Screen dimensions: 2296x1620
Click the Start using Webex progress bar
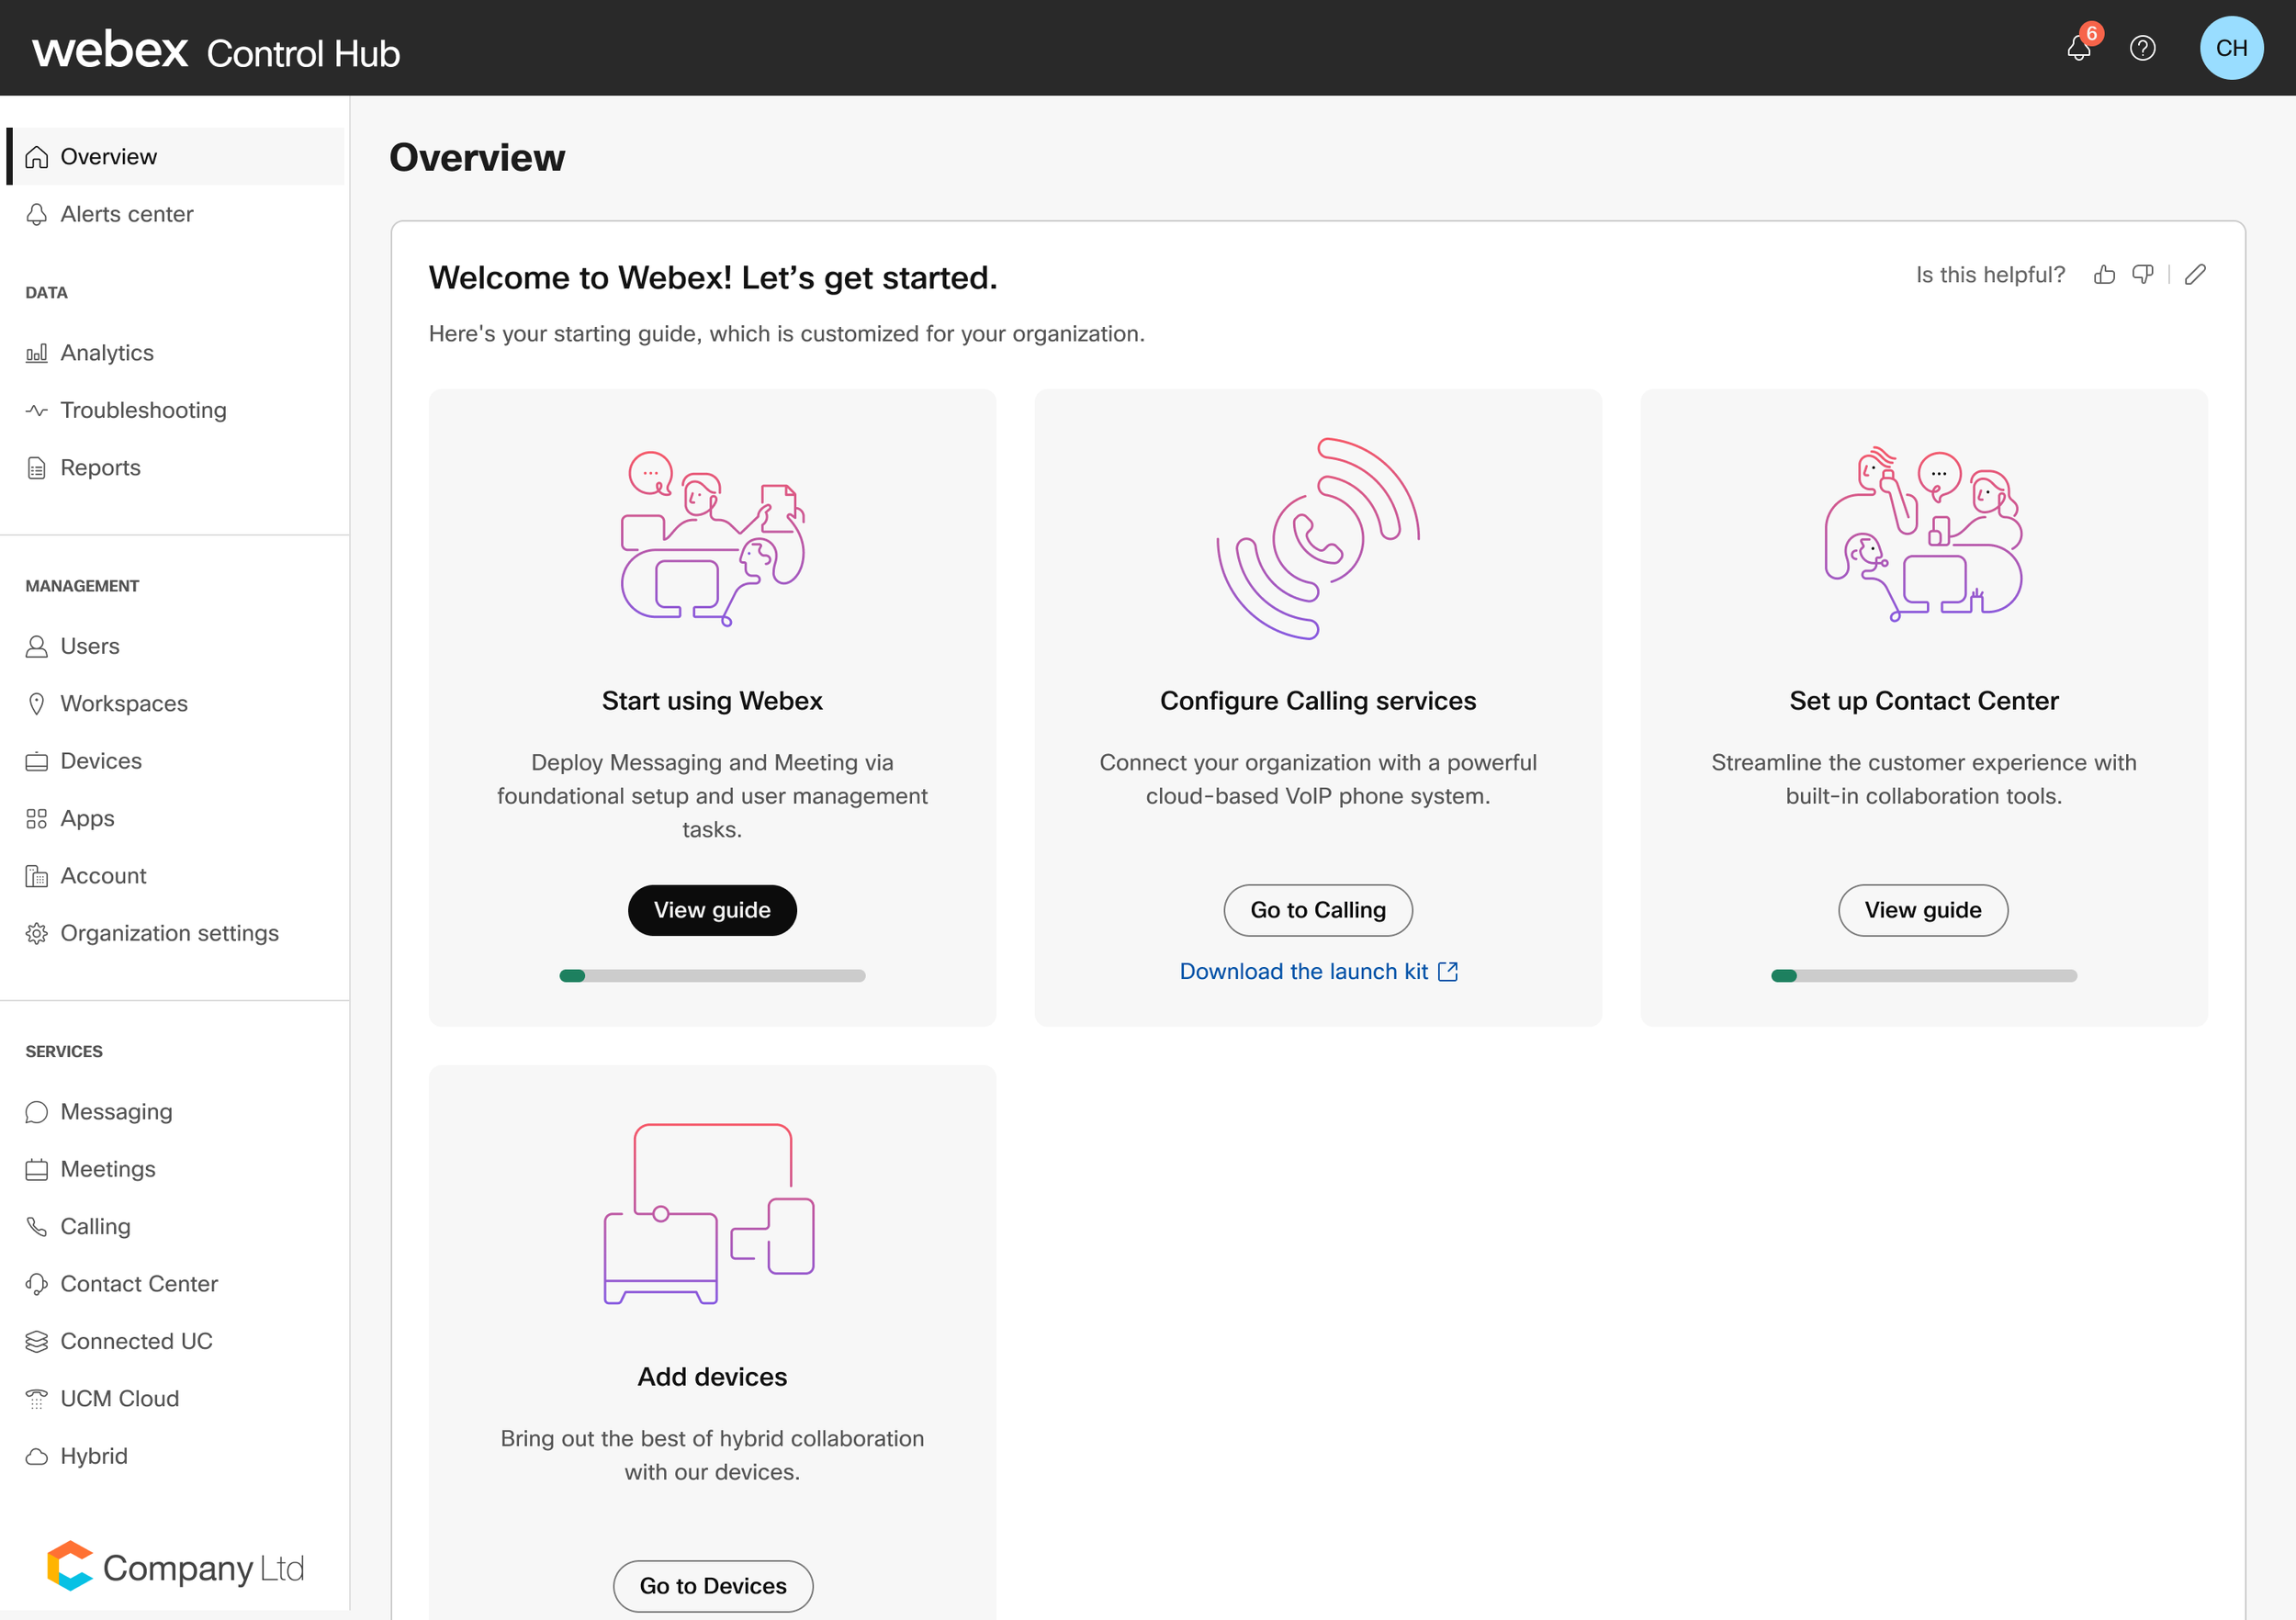click(x=712, y=976)
